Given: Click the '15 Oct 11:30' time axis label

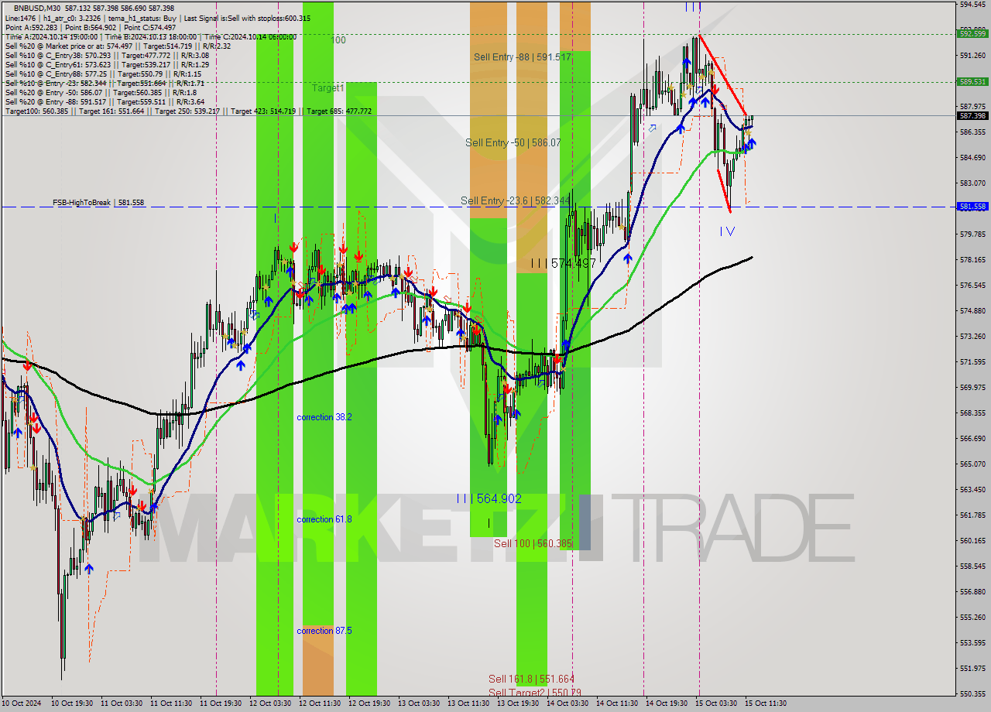Looking at the screenshot, I should point(766,703).
